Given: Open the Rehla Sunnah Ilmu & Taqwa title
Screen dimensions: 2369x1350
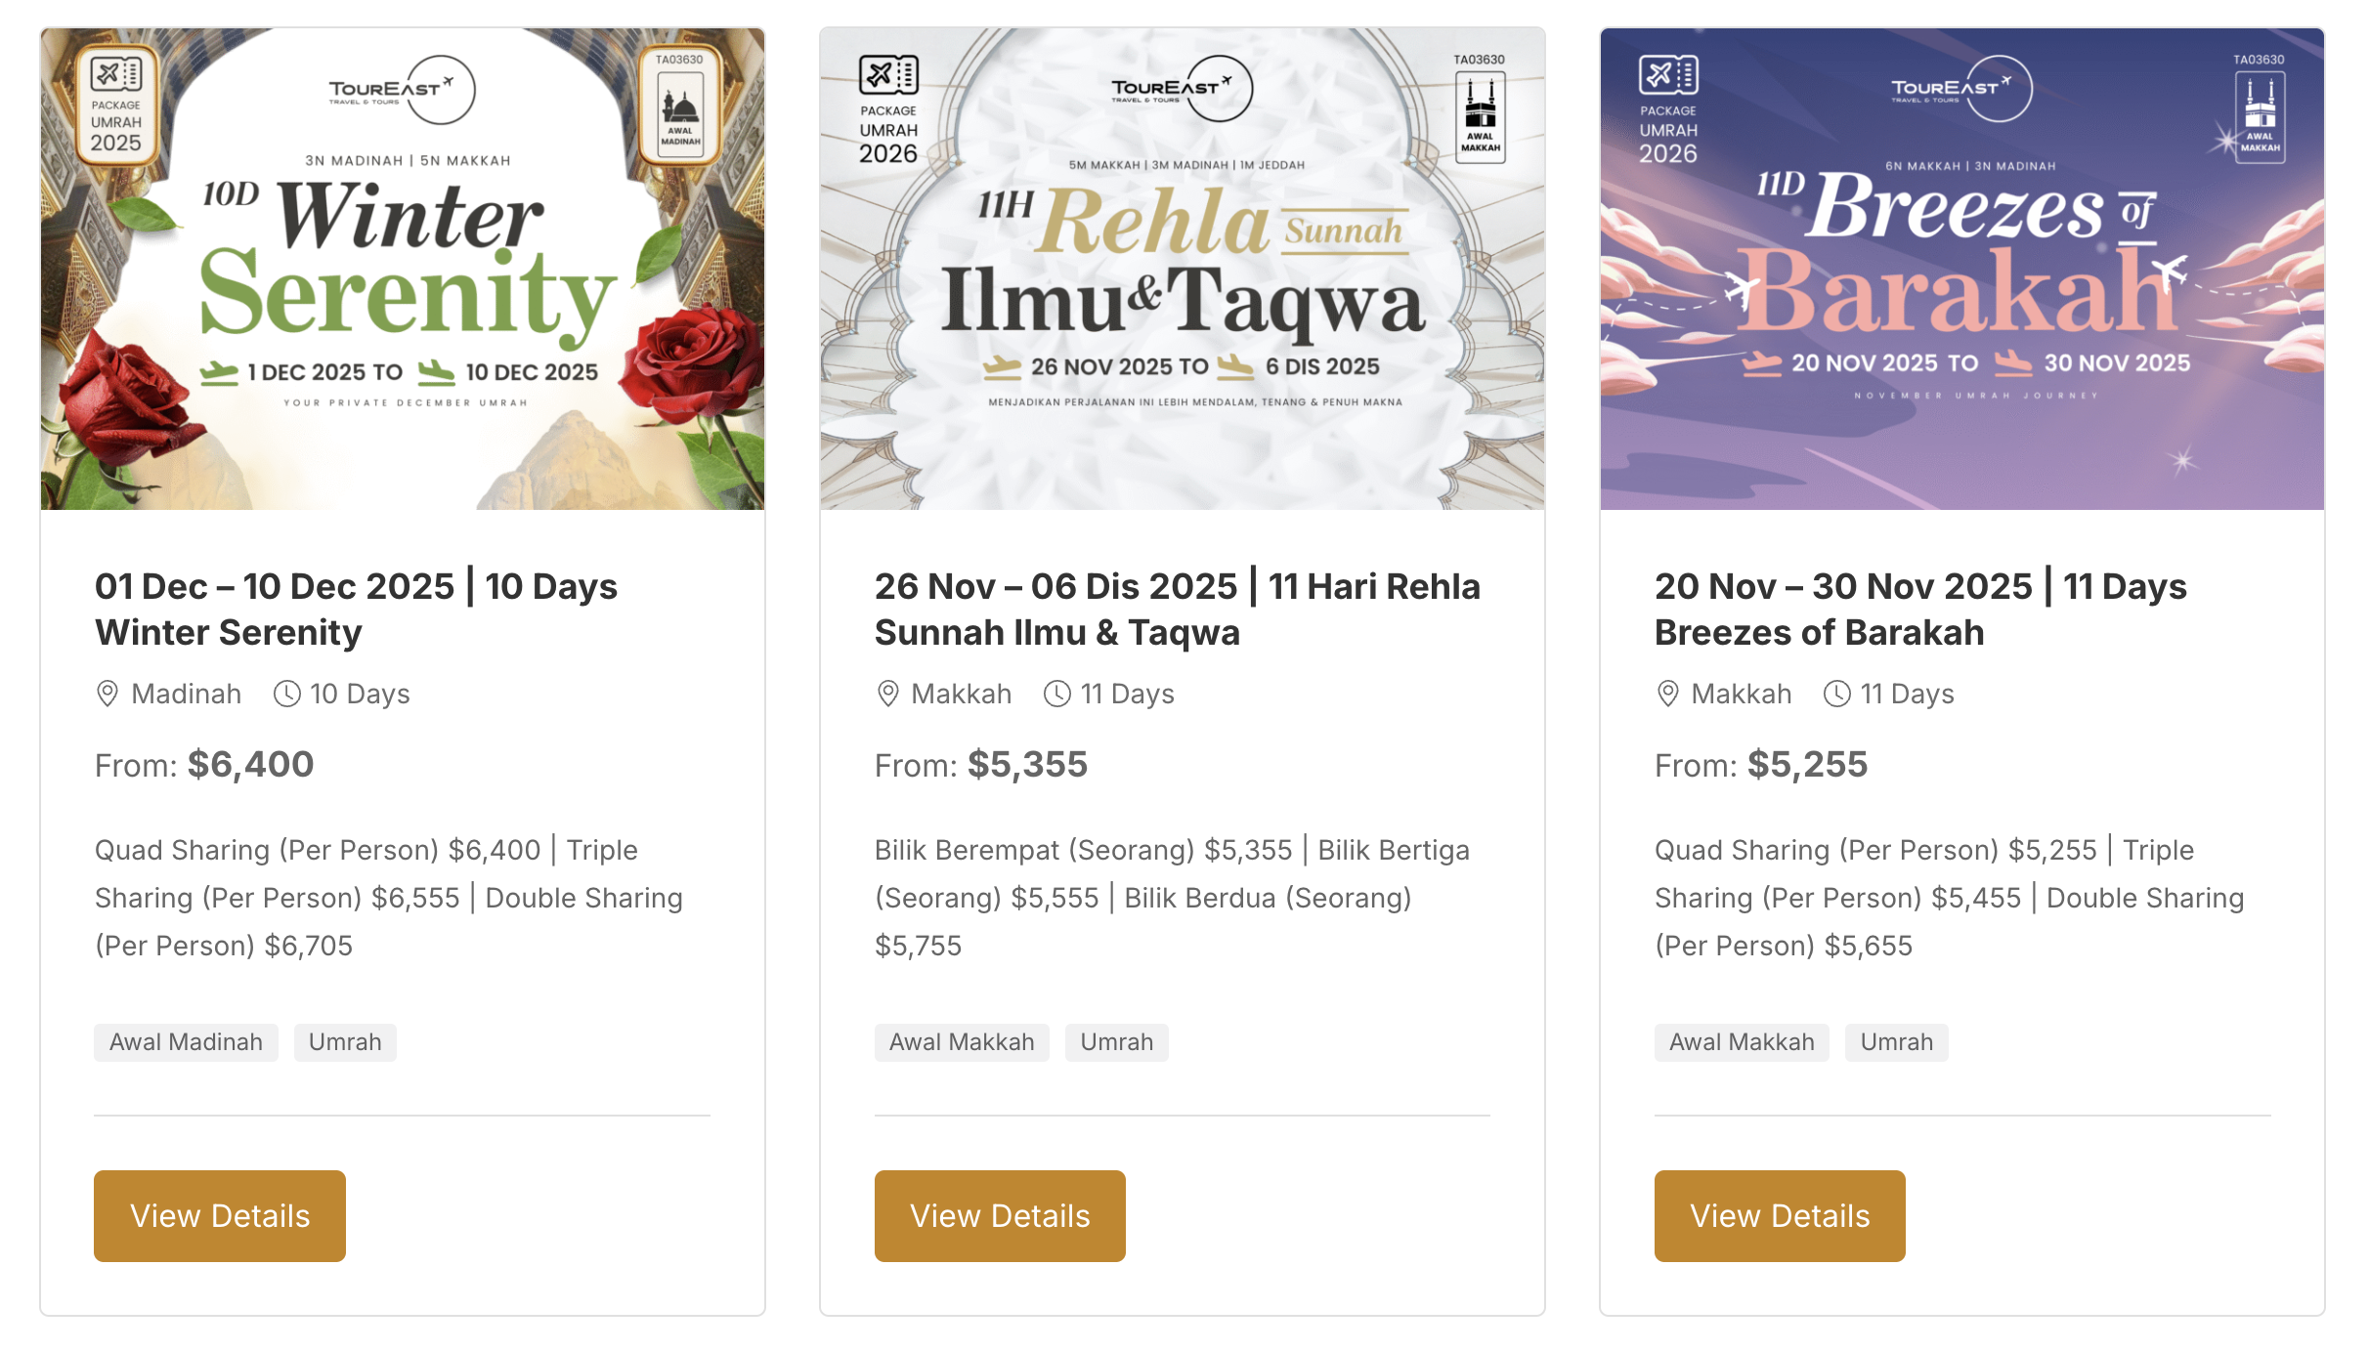Looking at the screenshot, I should click(1177, 610).
